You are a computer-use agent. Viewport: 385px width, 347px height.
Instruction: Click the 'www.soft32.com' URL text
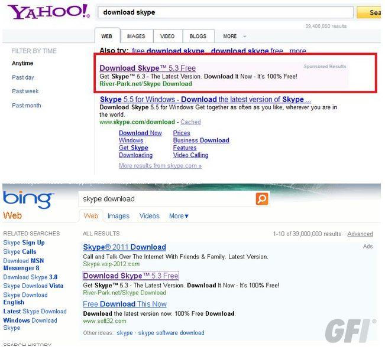105,321
